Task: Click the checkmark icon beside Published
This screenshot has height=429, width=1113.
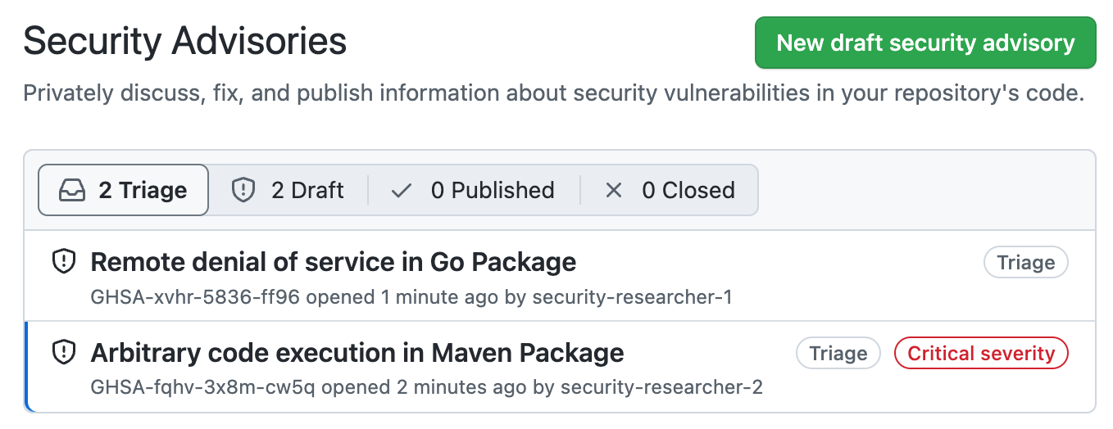Action: click(x=402, y=191)
